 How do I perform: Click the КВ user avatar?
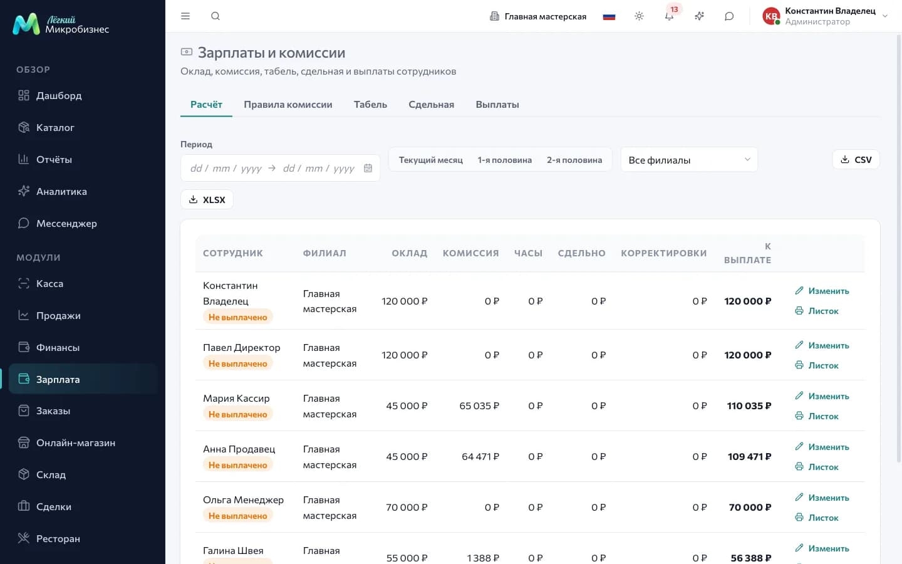(x=771, y=16)
